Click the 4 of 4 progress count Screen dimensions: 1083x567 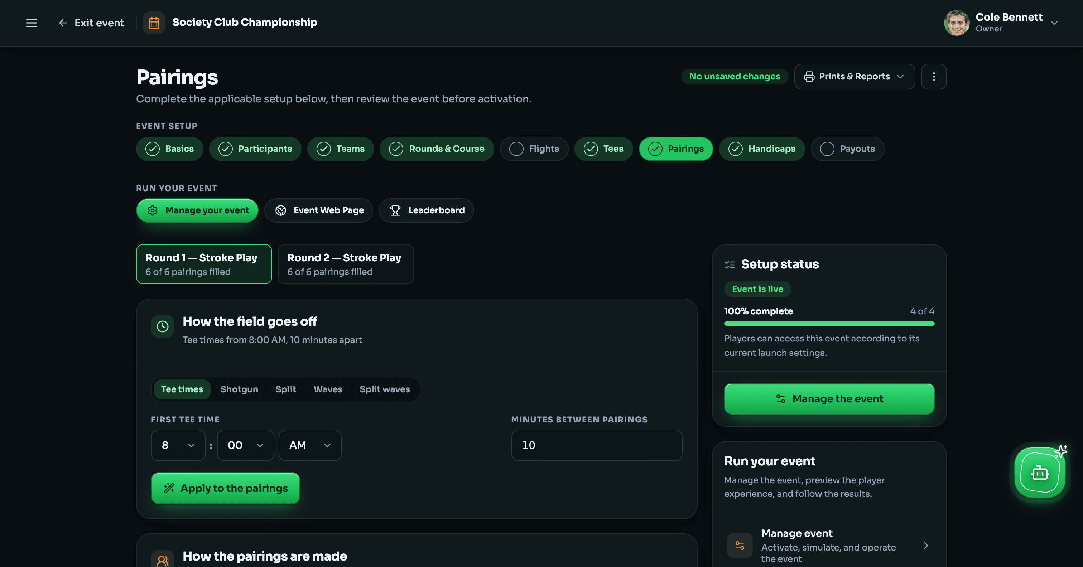tap(922, 311)
